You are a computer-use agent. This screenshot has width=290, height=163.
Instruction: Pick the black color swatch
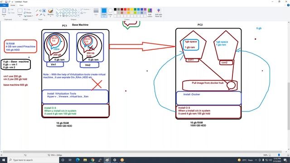coord(115,9)
